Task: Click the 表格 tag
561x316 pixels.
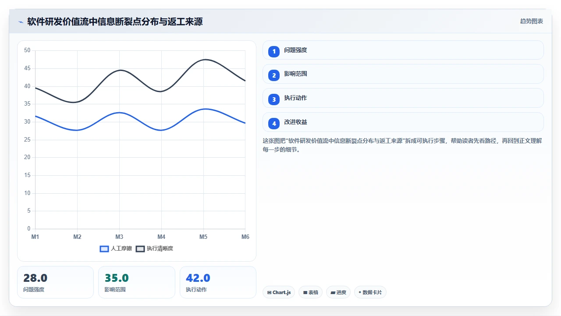Action: 311,292
